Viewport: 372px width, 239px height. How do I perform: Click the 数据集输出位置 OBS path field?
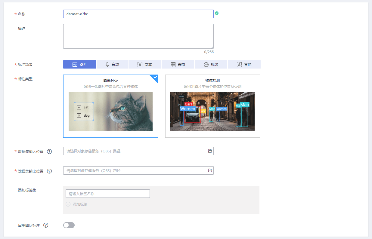pyautogui.click(x=138, y=170)
